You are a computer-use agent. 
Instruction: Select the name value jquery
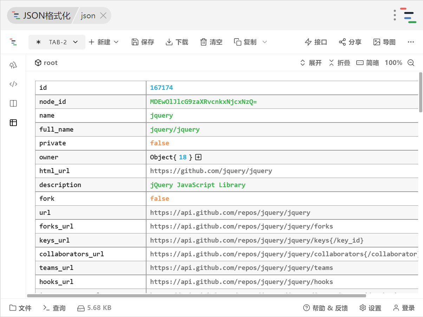click(x=162, y=115)
